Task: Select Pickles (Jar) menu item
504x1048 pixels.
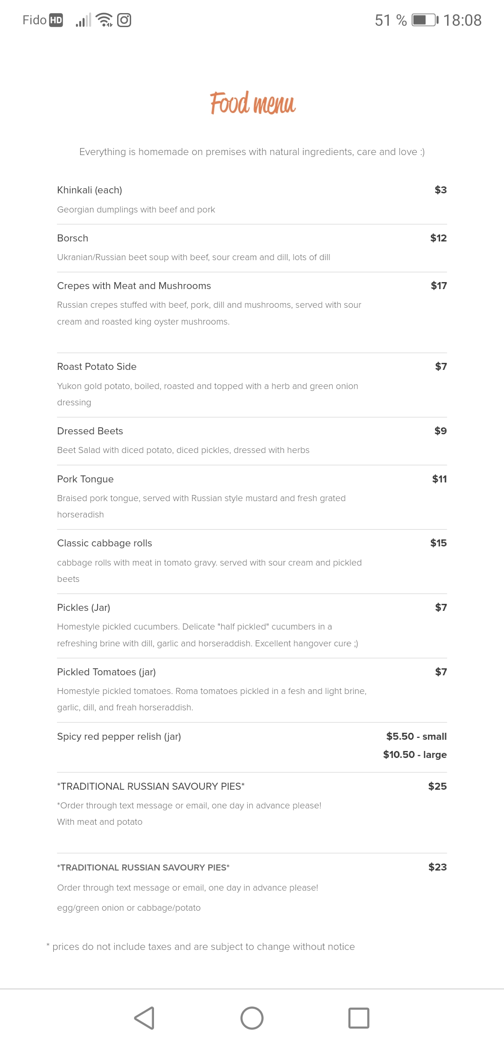Action: coord(84,608)
